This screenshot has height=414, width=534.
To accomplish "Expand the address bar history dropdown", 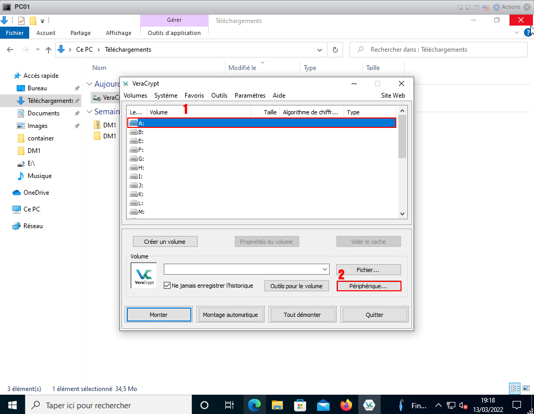I will [320, 50].
